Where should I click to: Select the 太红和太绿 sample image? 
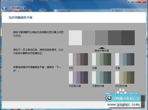pos(125,77)
